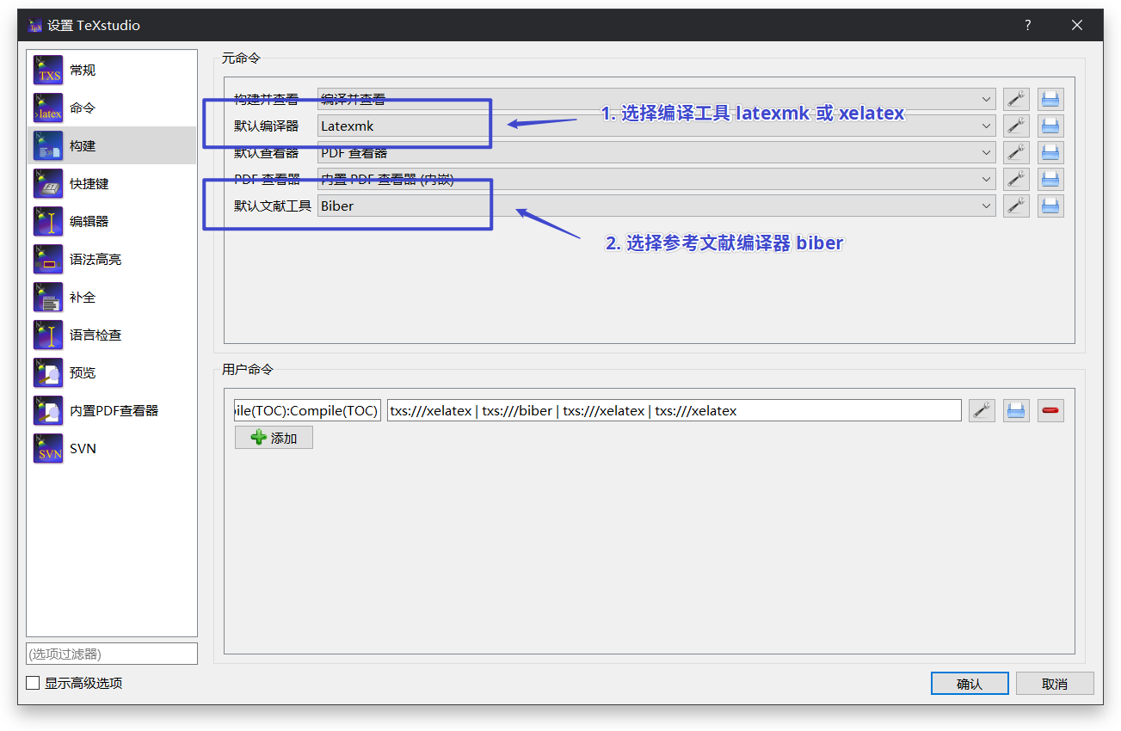Click the blue icon for 默认文献工具 row
The width and height of the screenshot is (1121, 731).
click(x=1050, y=206)
